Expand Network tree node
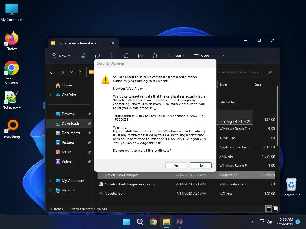The height and width of the screenshot is (229, 306). 50,190
